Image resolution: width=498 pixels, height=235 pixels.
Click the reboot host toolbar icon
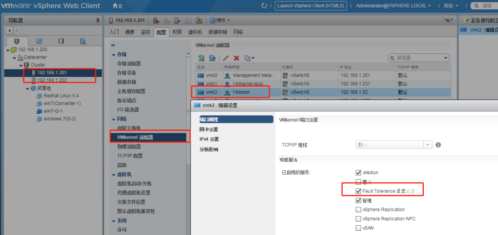199,20
